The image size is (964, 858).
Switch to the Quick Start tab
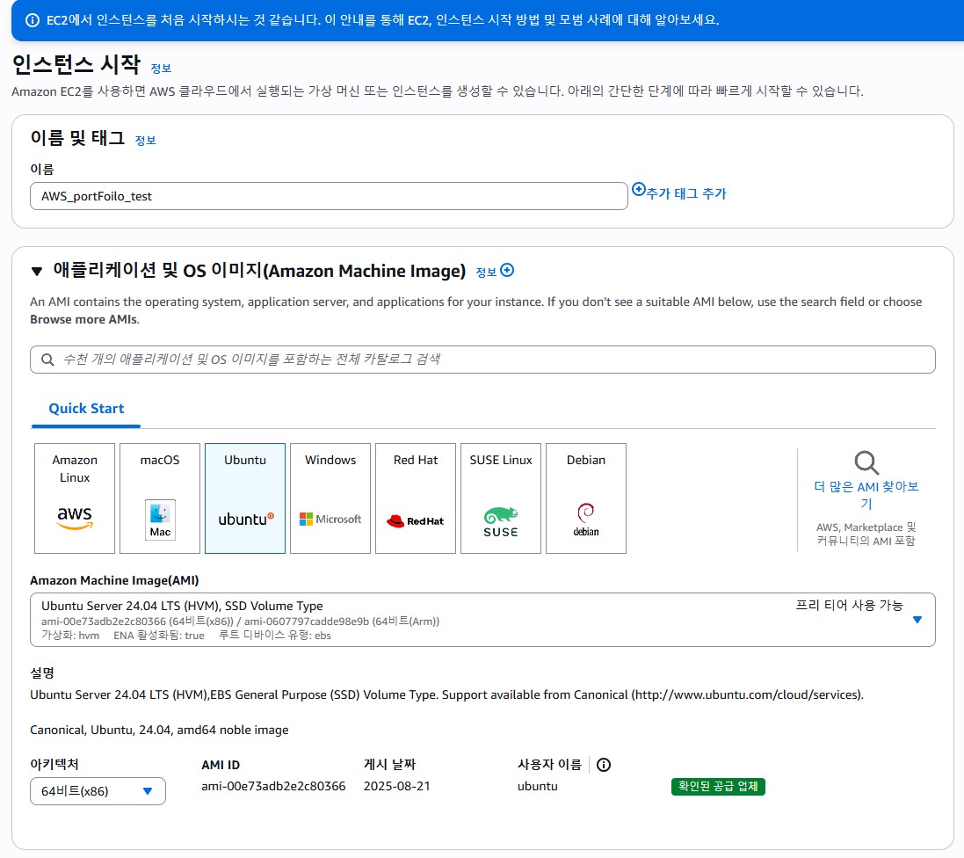(86, 409)
